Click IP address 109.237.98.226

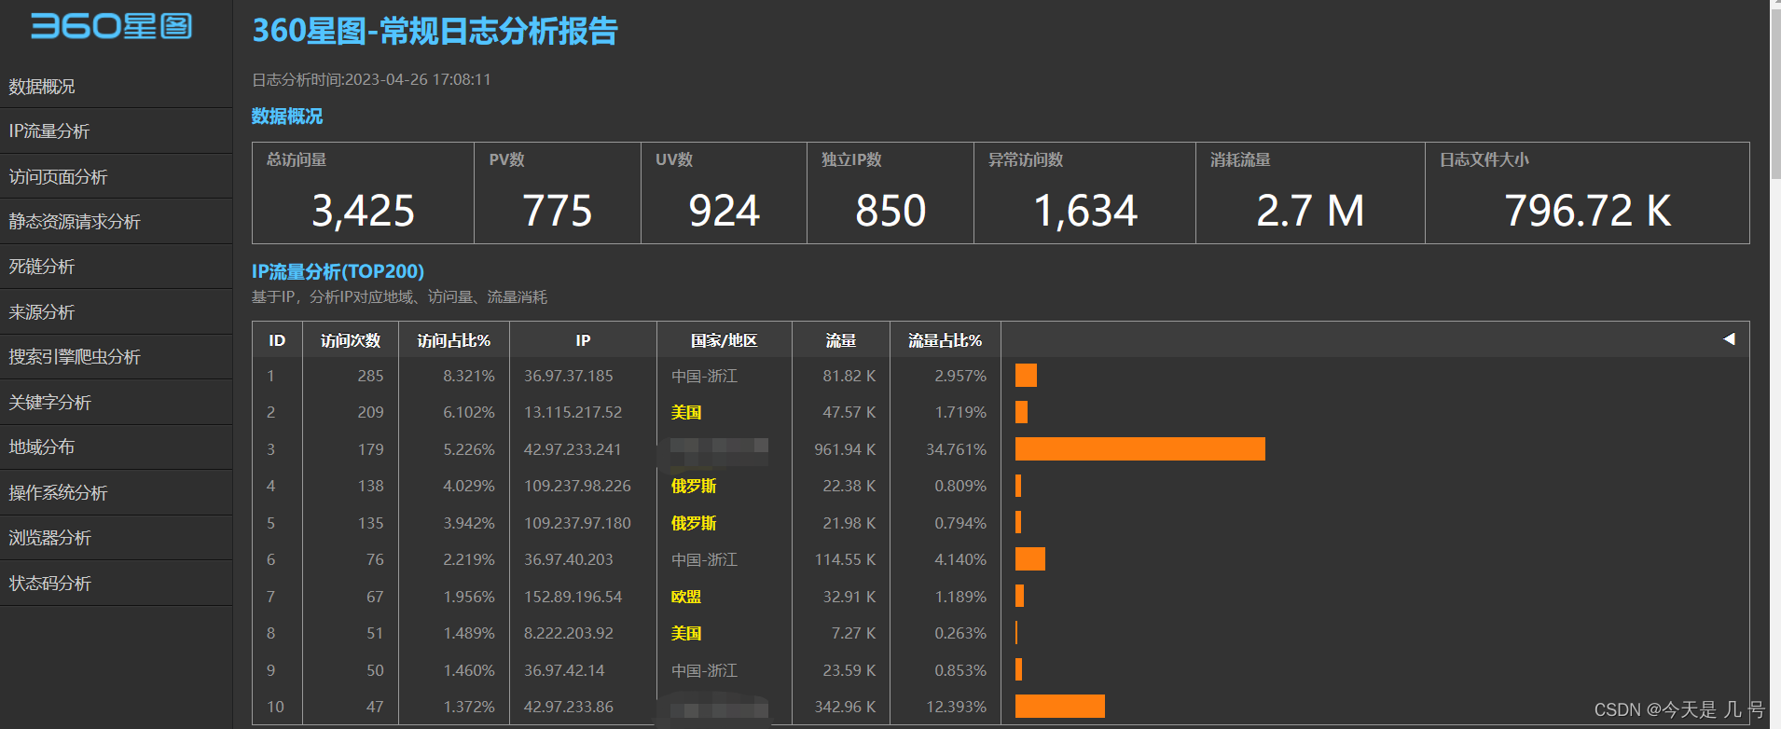click(577, 486)
